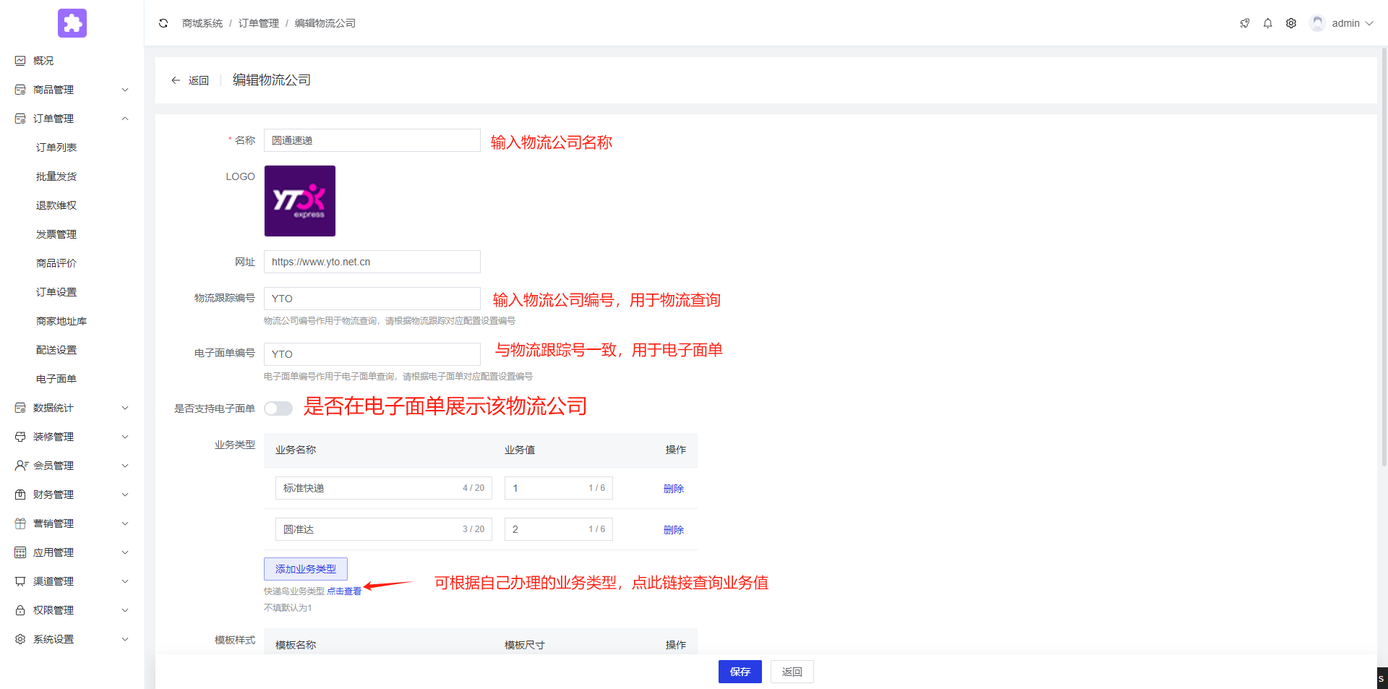This screenshot has width=1388, height=689.
Task: Click the rocket icon in top bar
Action: coord(1244,23)
